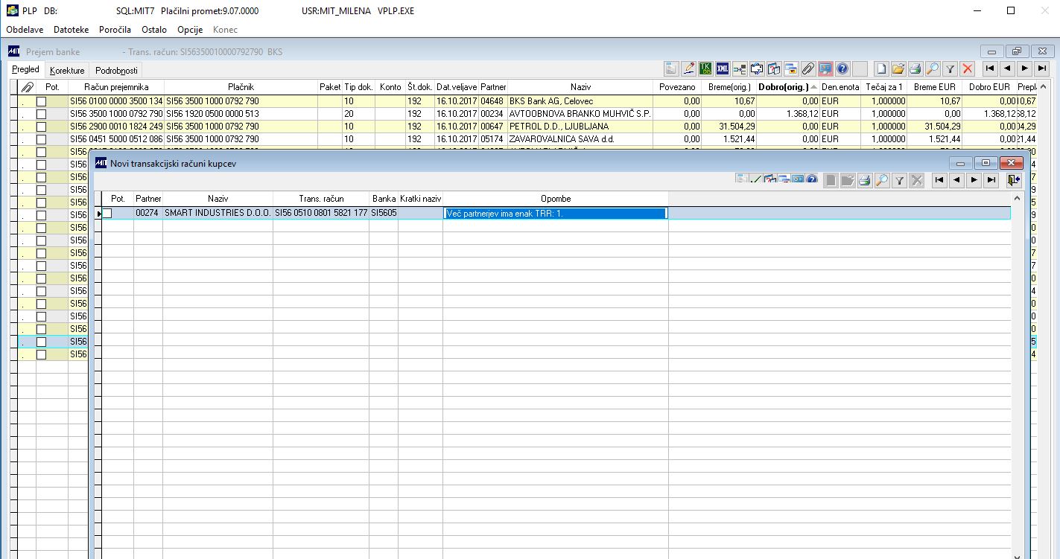Sort by Dobro(orig.) column header

[x=787, y=87]
